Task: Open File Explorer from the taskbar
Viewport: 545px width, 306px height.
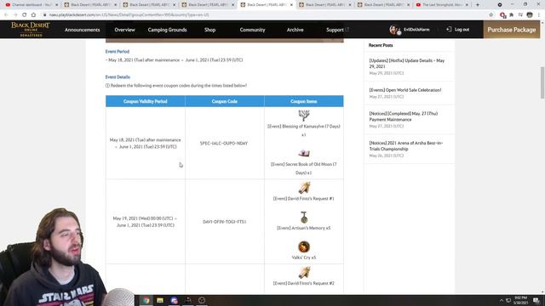Action: click(x=160, y=300)
